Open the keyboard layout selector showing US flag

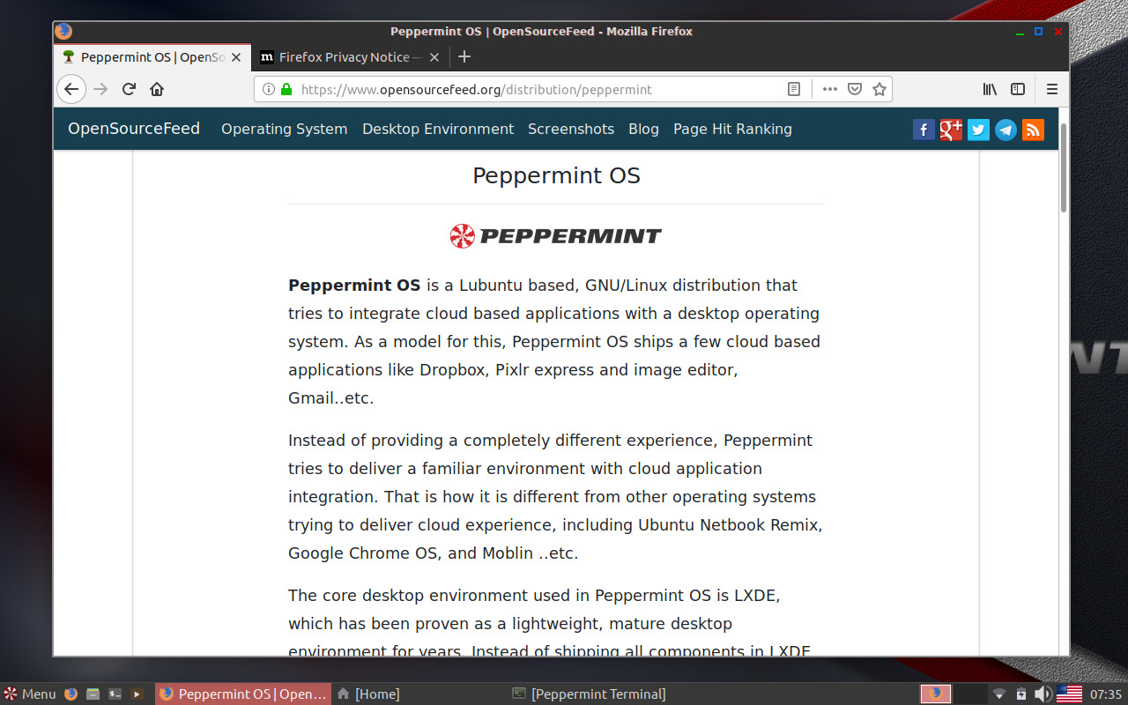click(1070, 694)
